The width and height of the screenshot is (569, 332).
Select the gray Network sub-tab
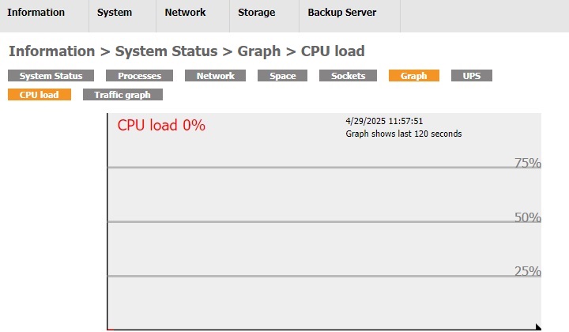coord(215,76)
